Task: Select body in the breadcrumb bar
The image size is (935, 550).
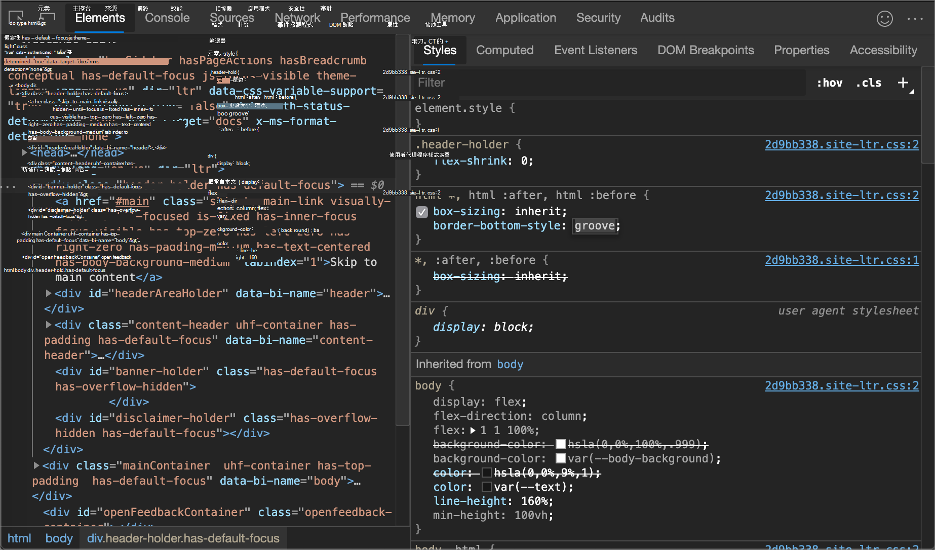Action: point(59,538)
